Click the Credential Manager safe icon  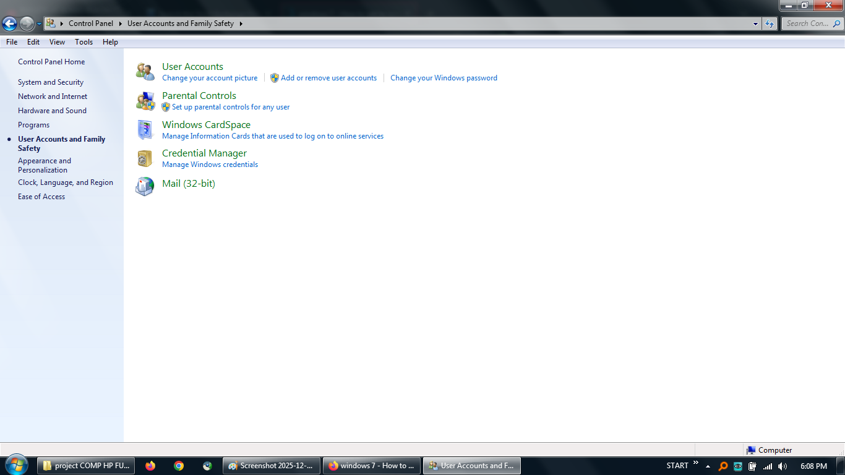pyautogui.click(x=145, y=158)
